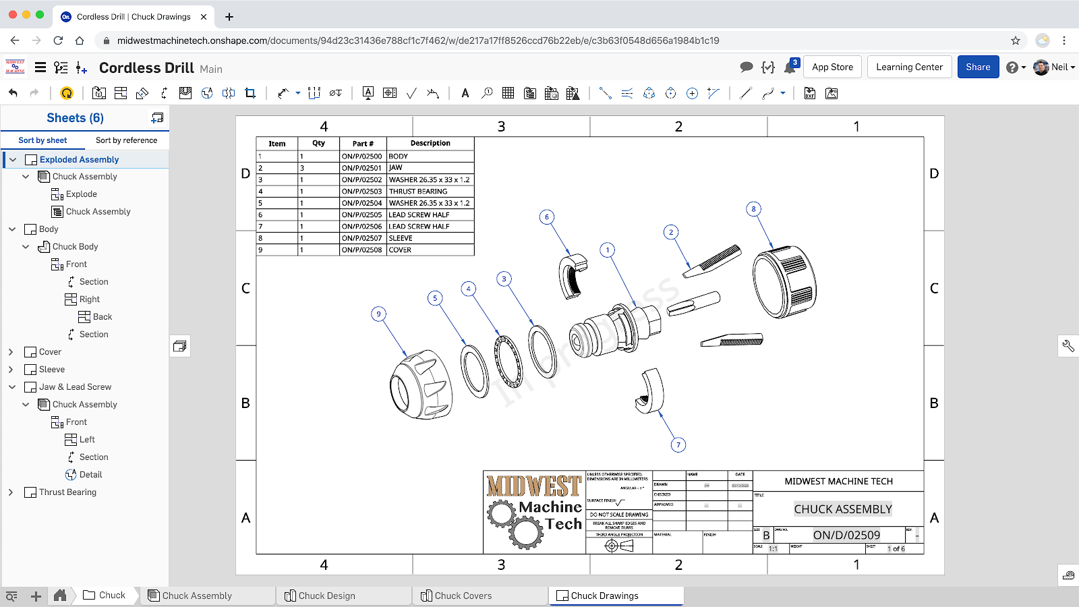The image size is (1079, 607).
Task: Switch to the Chuck Covers tab
Action: [x=463, y=596]
